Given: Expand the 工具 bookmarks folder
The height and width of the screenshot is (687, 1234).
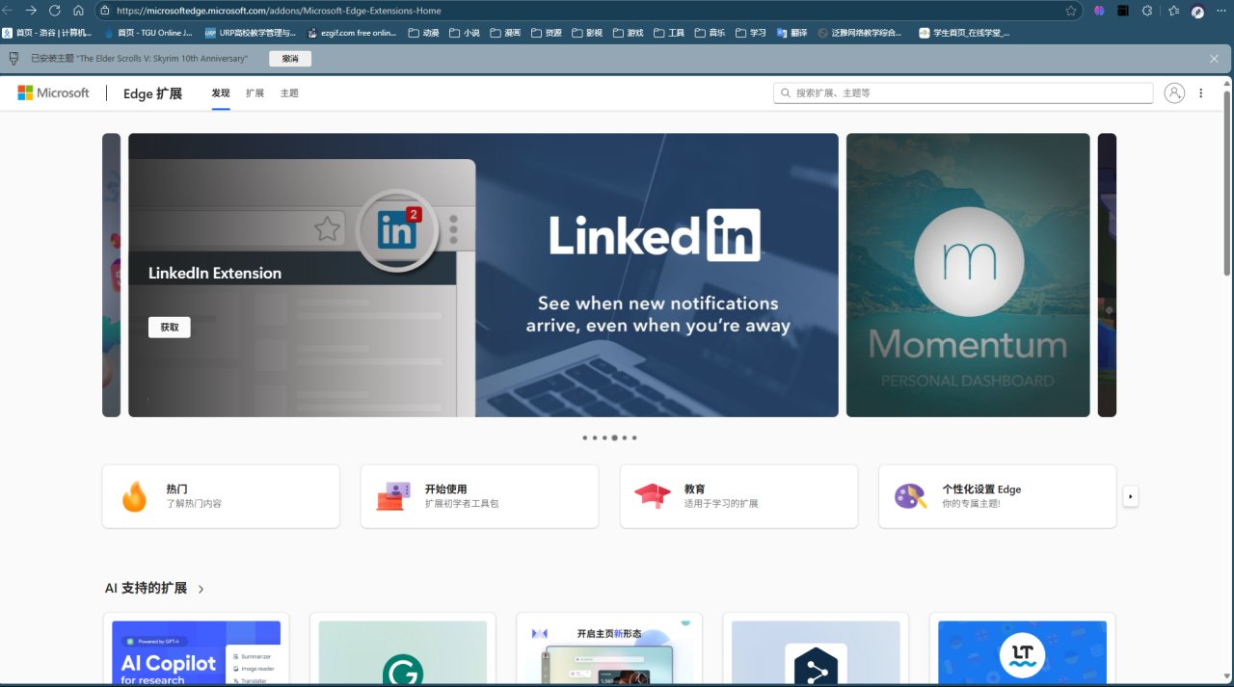Looking at the screenshot, I should (x=669, y=33).
